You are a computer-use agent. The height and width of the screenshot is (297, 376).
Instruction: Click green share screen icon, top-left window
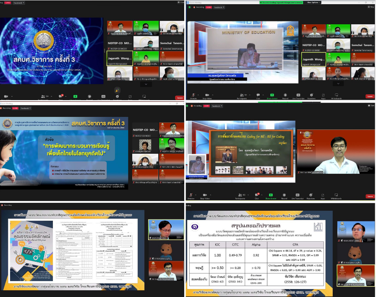(75, 96)
